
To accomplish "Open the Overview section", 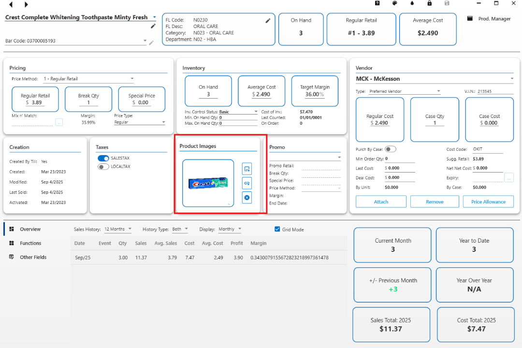I will [x=30, y=229].
